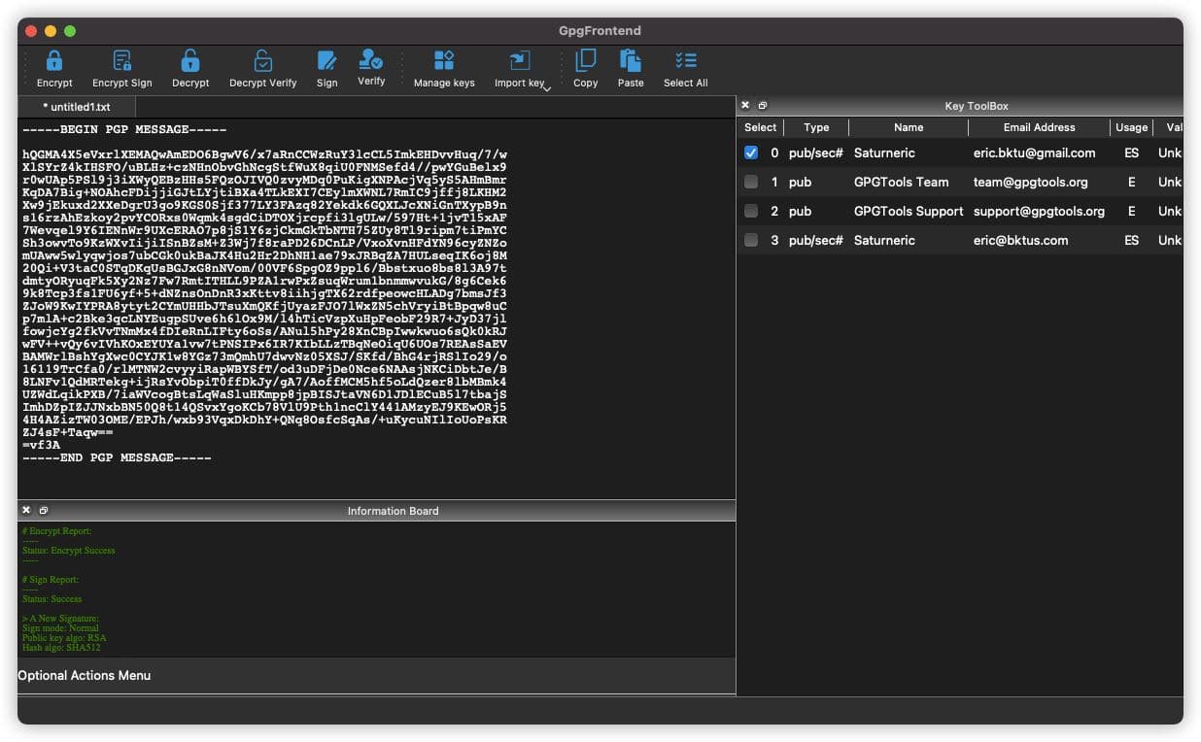Screen dimensions: 1201x742
Task: Click the END PGP MESSAGE line
Action: point(117,457)
